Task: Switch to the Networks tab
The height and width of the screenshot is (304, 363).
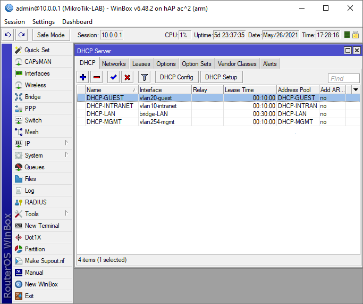Action: 114,64
